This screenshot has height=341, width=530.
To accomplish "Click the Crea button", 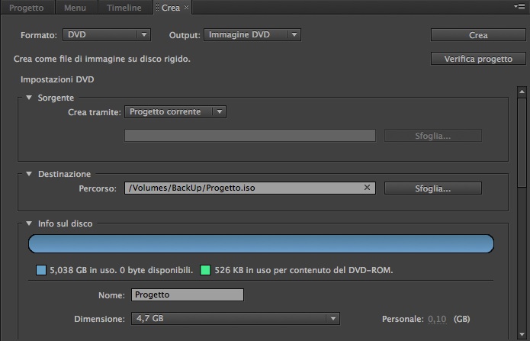I will click(x=477, y=35).
